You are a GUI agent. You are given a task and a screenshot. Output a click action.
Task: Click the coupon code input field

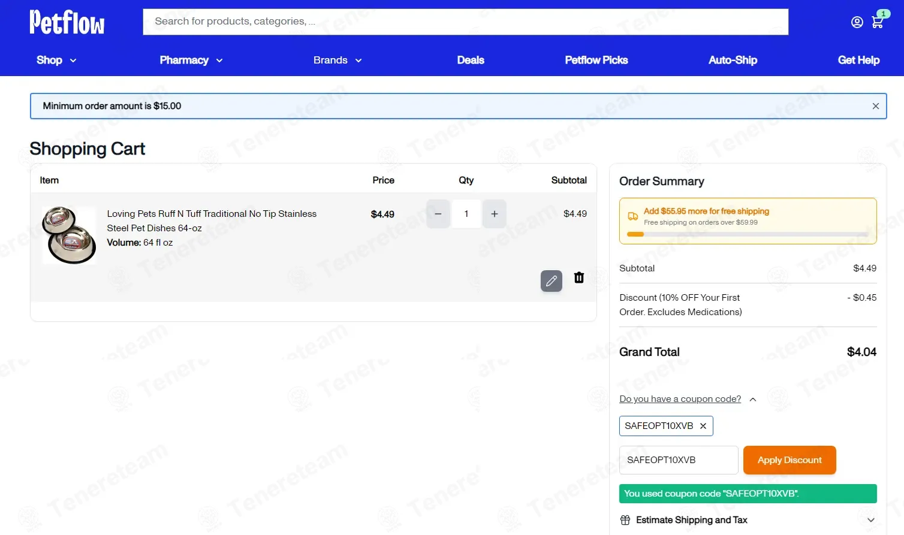pyautogui.click(x=679, y=460)
